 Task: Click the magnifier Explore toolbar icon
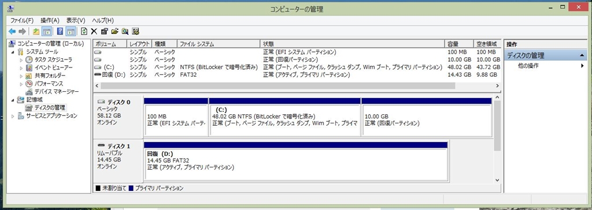(x=125, y=31)
